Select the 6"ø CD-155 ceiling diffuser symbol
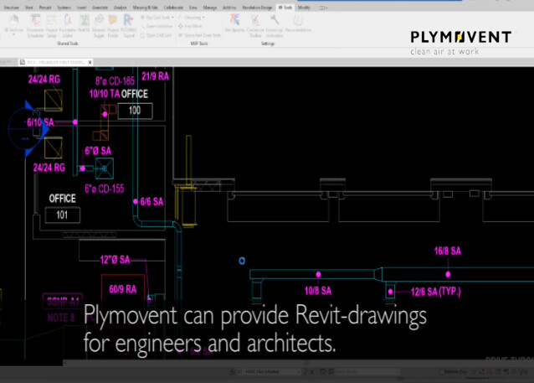534x383 pixels. click(x=105, y=168)
